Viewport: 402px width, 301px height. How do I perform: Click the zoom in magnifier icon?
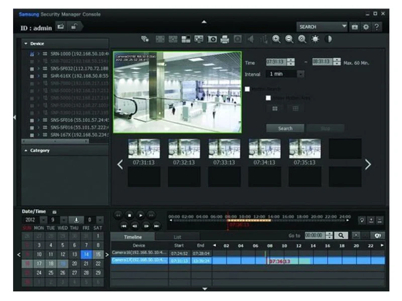tap(276, 39)
